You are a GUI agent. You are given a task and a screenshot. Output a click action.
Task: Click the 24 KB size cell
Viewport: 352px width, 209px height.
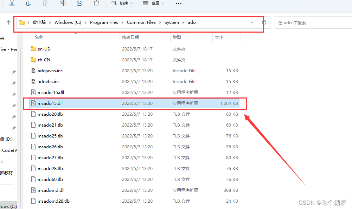[x=232, y=201]
